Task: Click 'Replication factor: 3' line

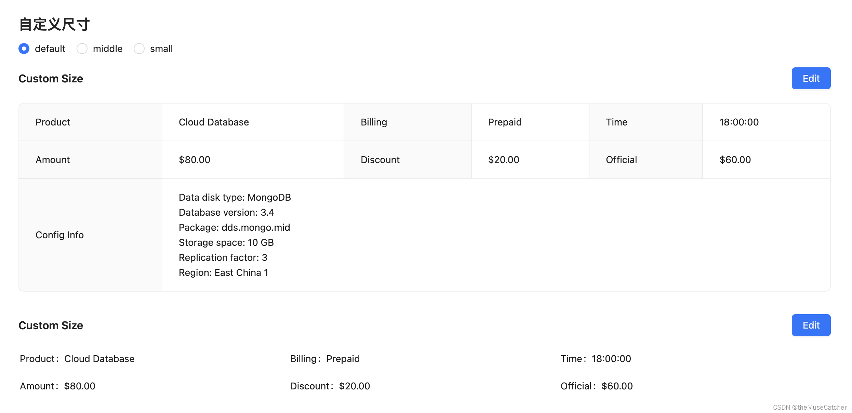Action: point(223,257)
